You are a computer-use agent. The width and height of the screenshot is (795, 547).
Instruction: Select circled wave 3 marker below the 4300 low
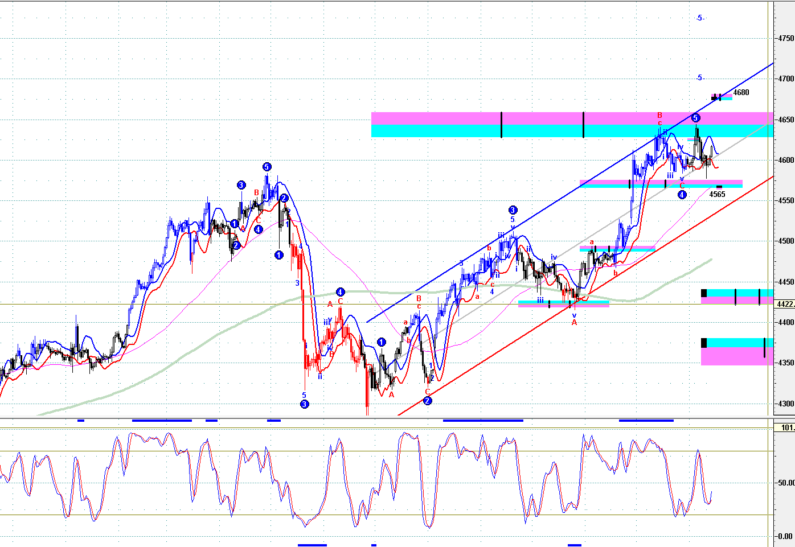tap(304, 404)
